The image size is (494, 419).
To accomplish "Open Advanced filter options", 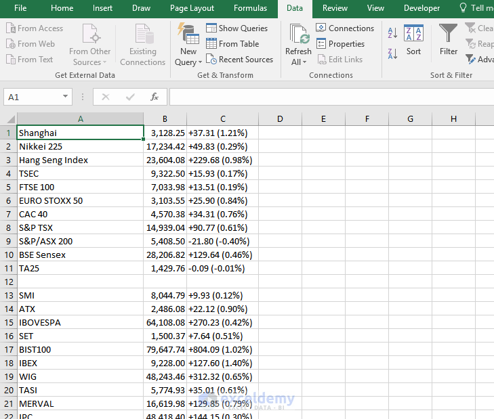I will click(480, 59).
